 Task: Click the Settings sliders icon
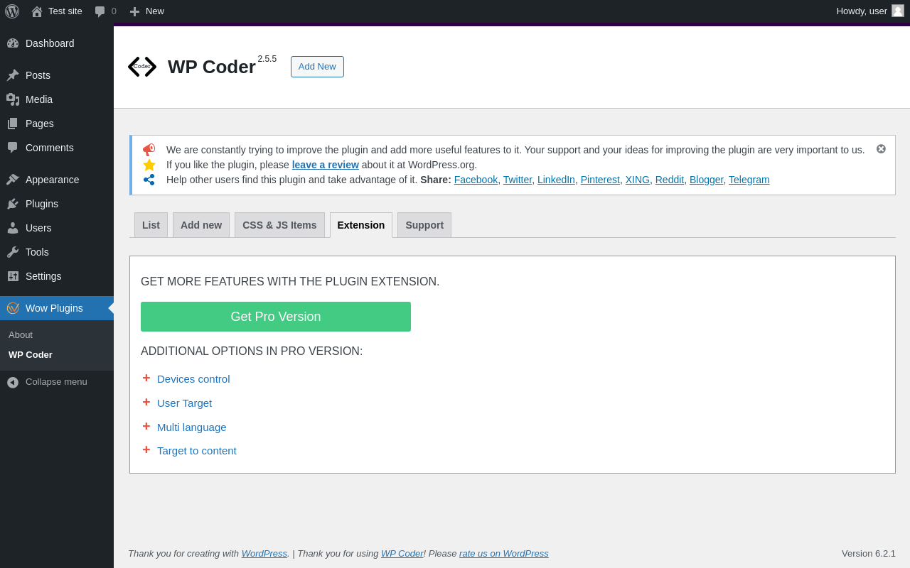(13, 276)
